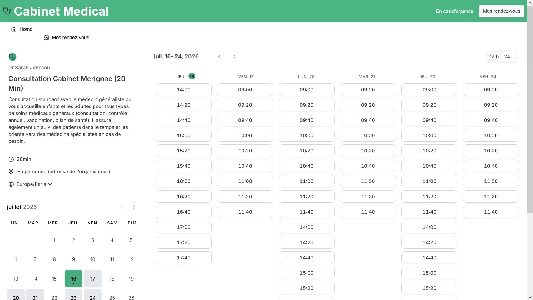Image resolution: width=533 pixels, height=300 pixels.
Task: Choose 10:20 slot on Monday 20
Action: (x=306, y=151)
